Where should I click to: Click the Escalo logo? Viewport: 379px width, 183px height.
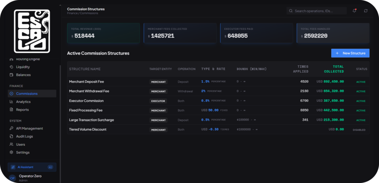click(32, 31)
